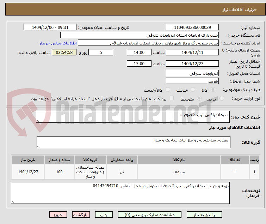
Task: Click the ردیف column header
Action: (x=254, y=160)
